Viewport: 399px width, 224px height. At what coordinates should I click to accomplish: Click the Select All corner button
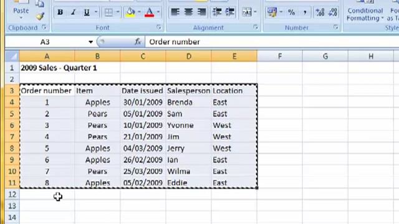[x=12, y=56]
